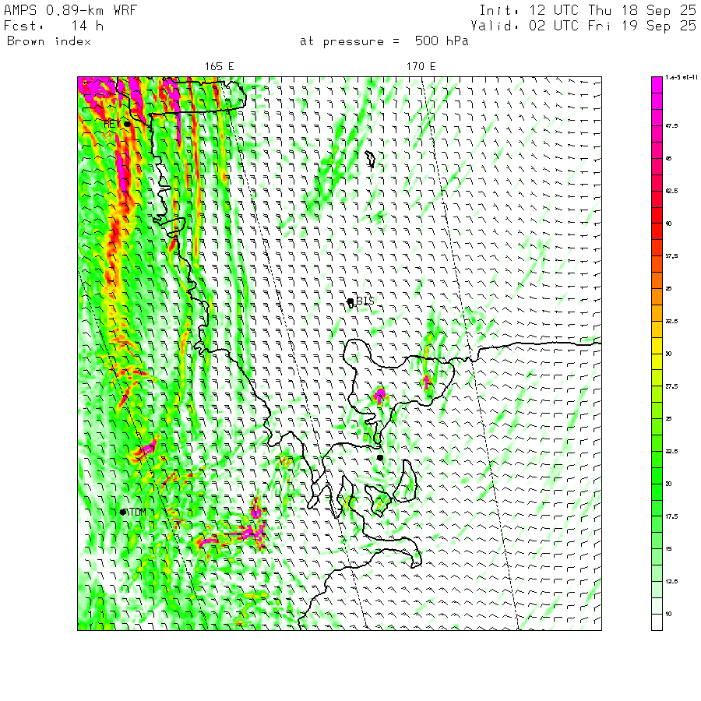Click the 'Fcst: 14 h' forecast hour text
This screenshot has width=701, height=701.
pos(54,26)
